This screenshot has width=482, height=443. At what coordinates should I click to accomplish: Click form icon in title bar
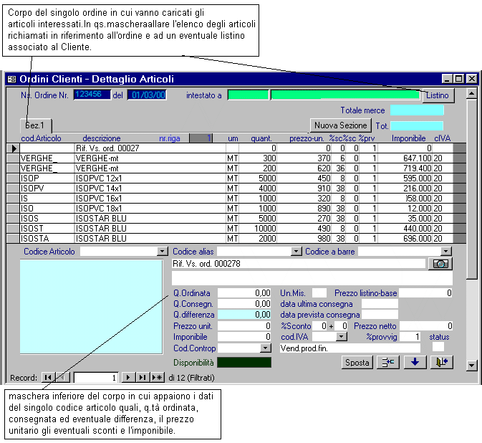tap(11, 80)
